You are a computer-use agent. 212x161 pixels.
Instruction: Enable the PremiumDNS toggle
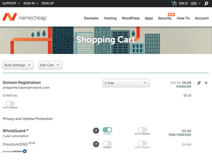click(x=107, y=143)
